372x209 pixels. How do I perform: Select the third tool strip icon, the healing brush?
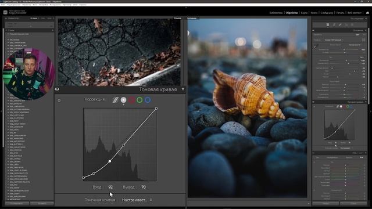tap(340, 24)
